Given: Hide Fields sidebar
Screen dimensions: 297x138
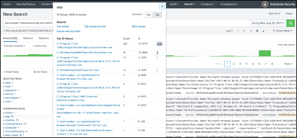Looking at the screenshot, I should pos(11,72).
